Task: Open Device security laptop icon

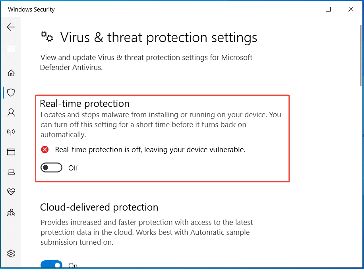Action: [11, 172]
